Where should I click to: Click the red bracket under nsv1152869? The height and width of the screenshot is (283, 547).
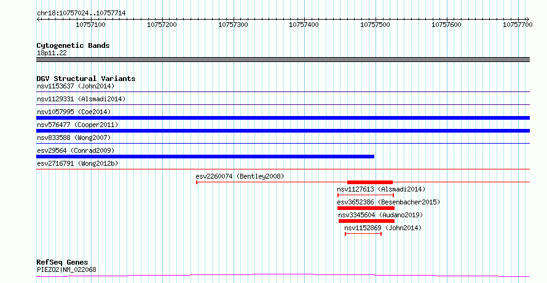363,234
